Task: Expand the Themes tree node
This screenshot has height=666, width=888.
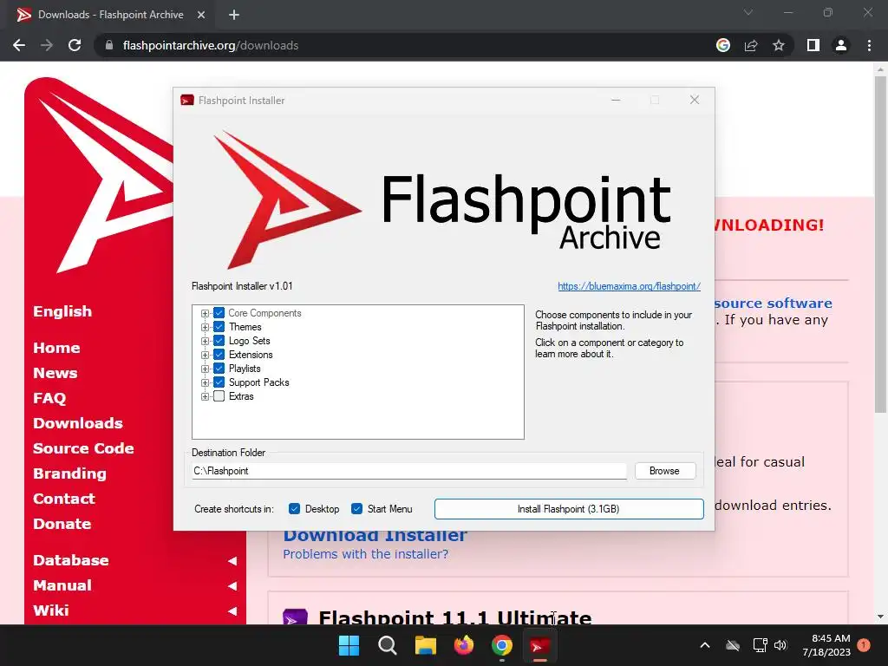Action: coord(205,327)
